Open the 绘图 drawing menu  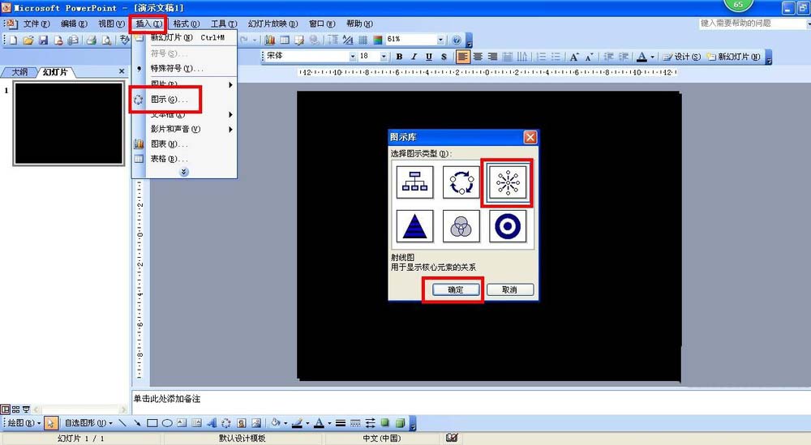coord(24,423)
